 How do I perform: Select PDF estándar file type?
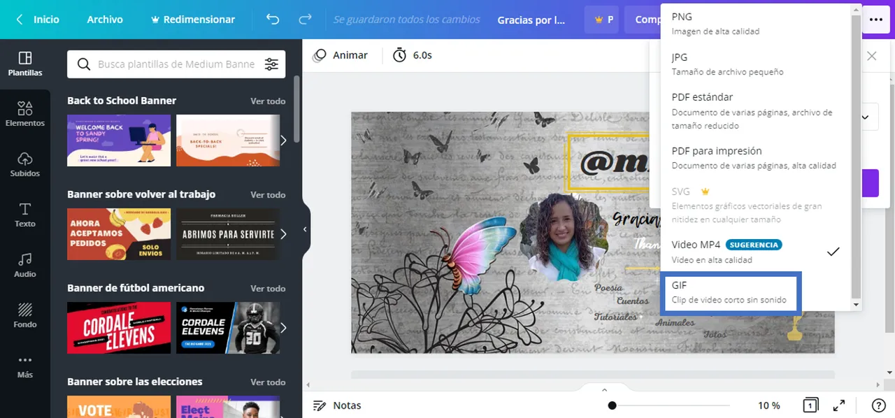click(755, 110)
